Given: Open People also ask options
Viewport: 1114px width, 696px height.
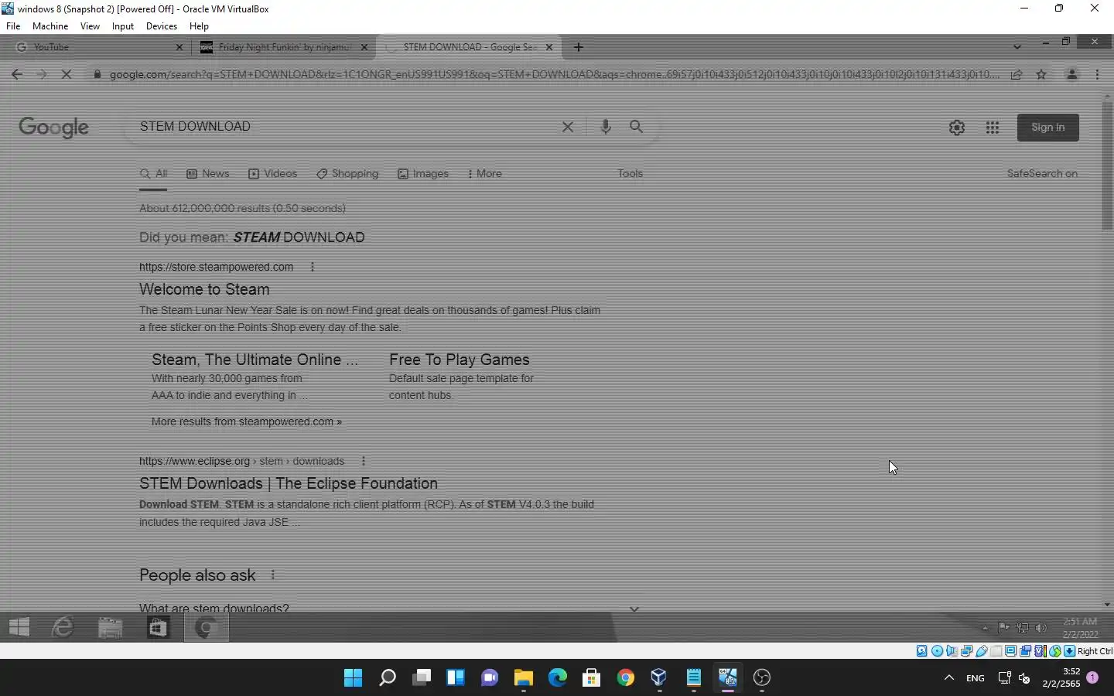Looking at the screenshot, I should pos(272,575).
